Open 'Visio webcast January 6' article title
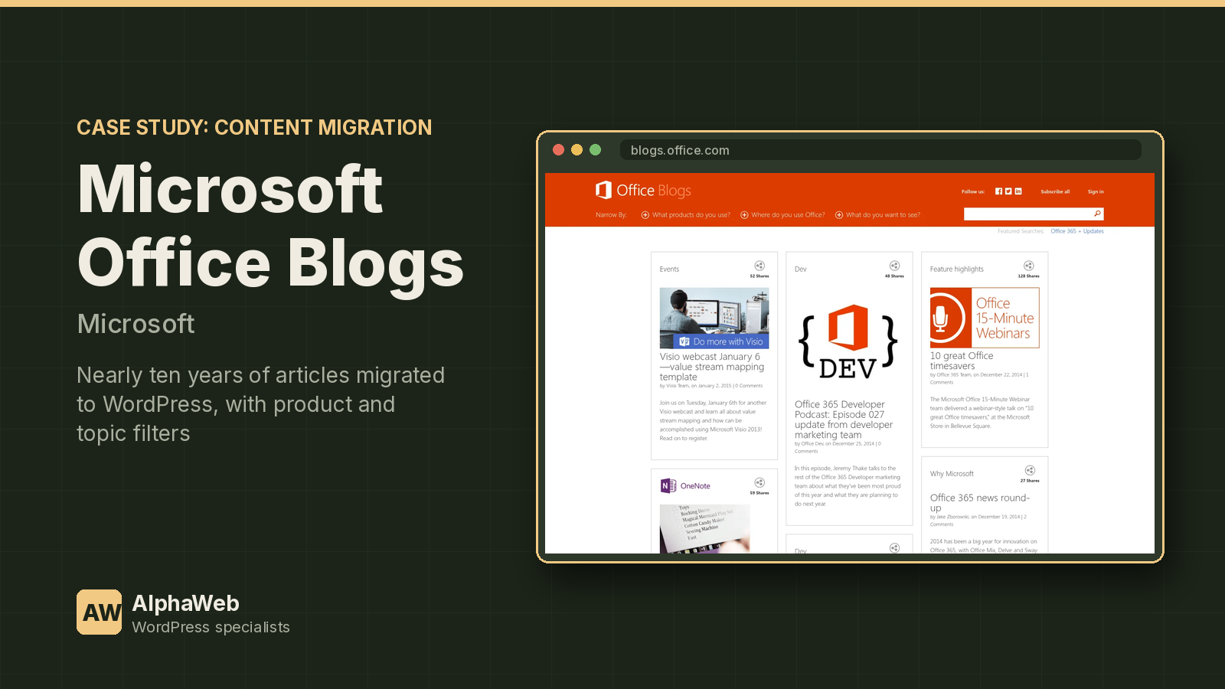The image size is (1225, 689). coord(712,367)
